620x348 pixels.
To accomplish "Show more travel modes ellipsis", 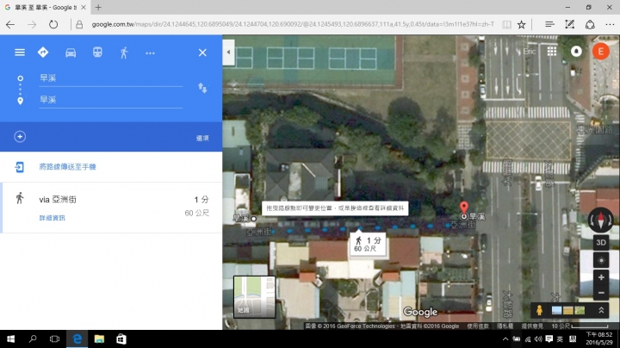I will click(150, 53).
